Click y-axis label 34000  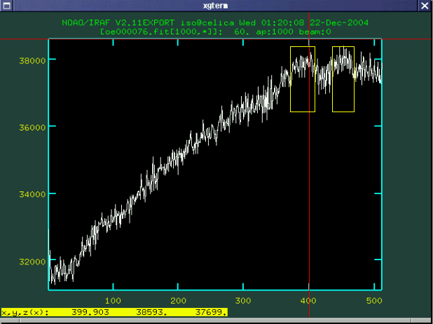point(32,194)
